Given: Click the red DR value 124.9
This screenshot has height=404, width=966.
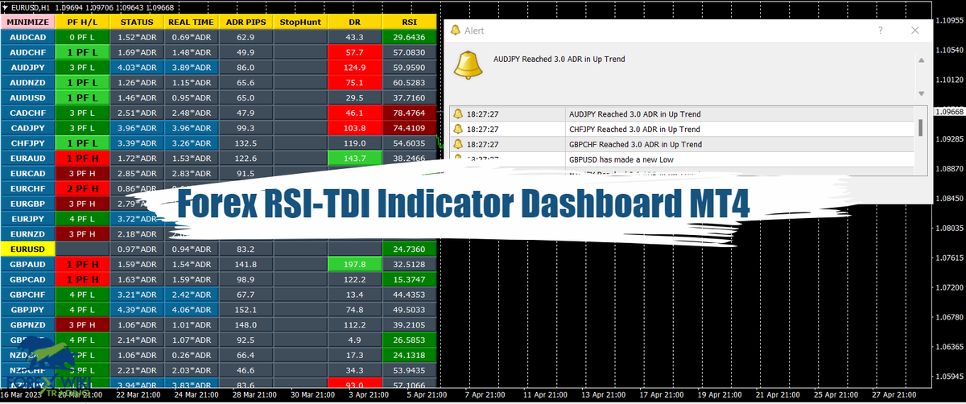Looking at the screenshot, I should [x=355, y=68].
